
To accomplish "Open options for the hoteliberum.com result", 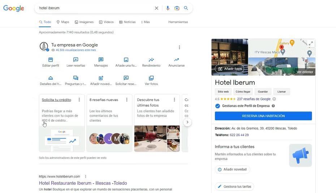I will tap(86, 176).
